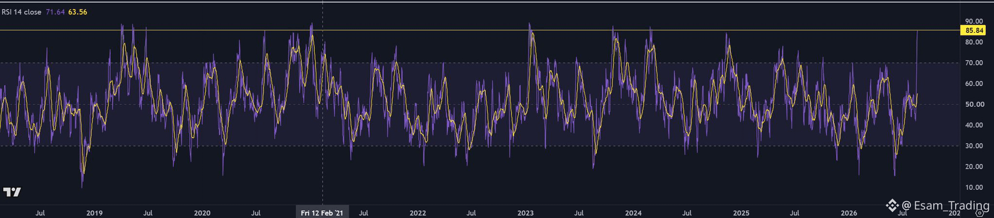Click the yellow moving average value 63.56
Viewport: 994px width, 218px height.
point(78,12)
